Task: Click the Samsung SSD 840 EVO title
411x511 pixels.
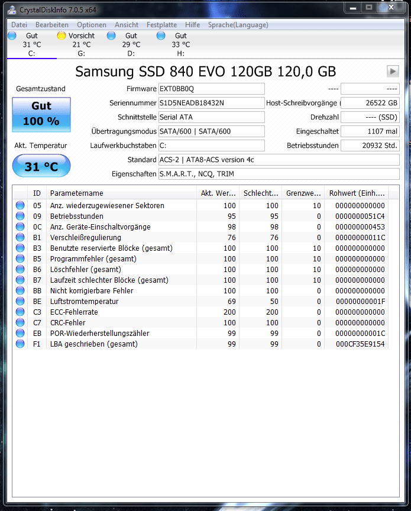Action: pos(205,72)
